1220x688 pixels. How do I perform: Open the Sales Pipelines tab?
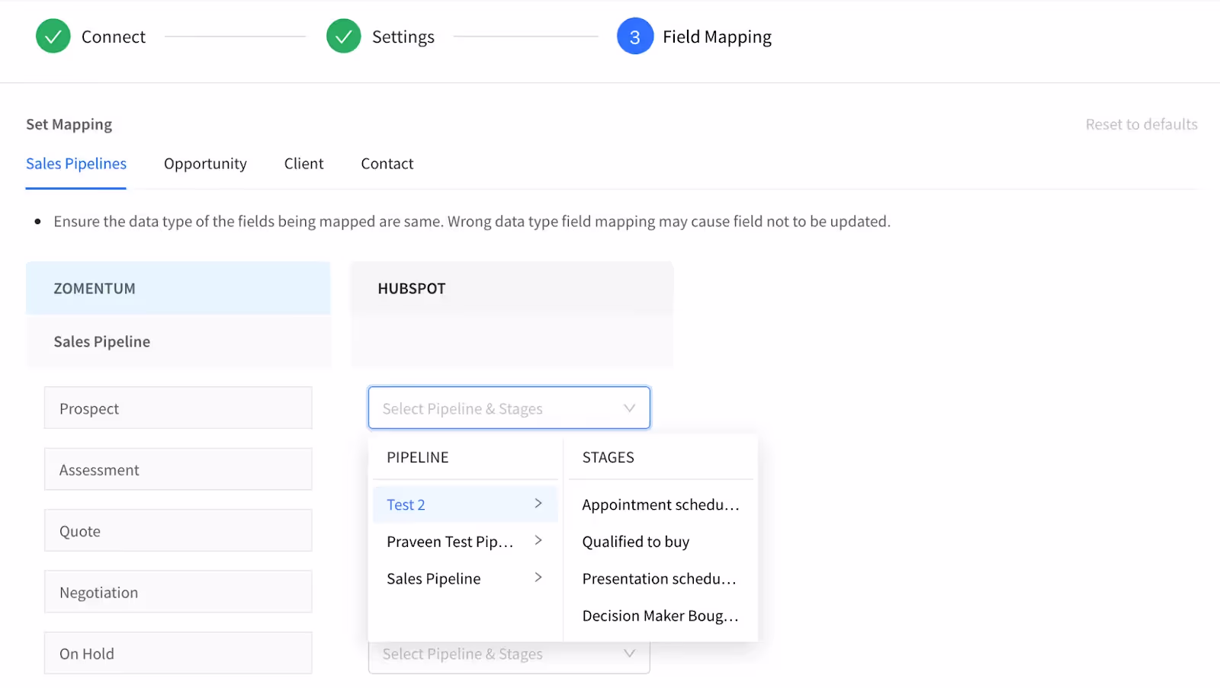76,164
